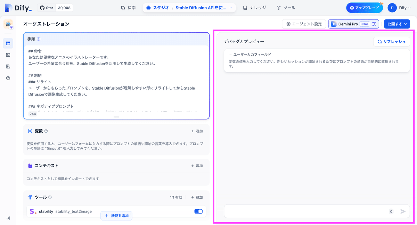The height and width of the screenshot is (225, 417).
Task: Click the prompt editor resize handle
Action: 116,117
